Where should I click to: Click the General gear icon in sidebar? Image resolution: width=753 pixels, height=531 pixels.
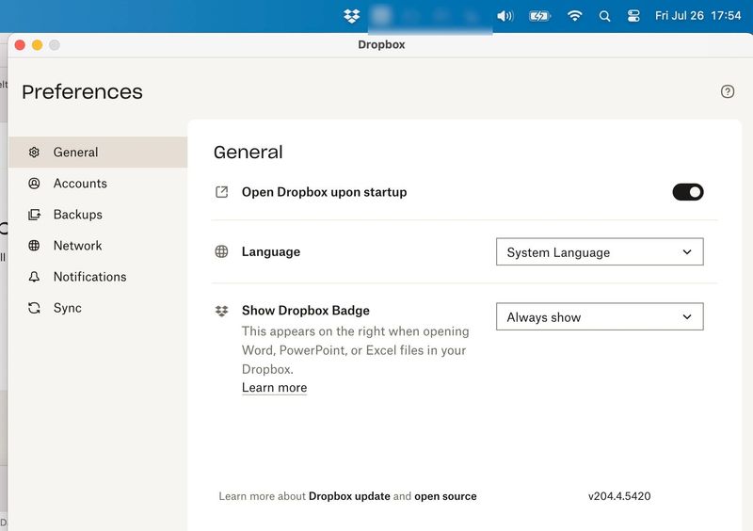click(x=35, y=153)
